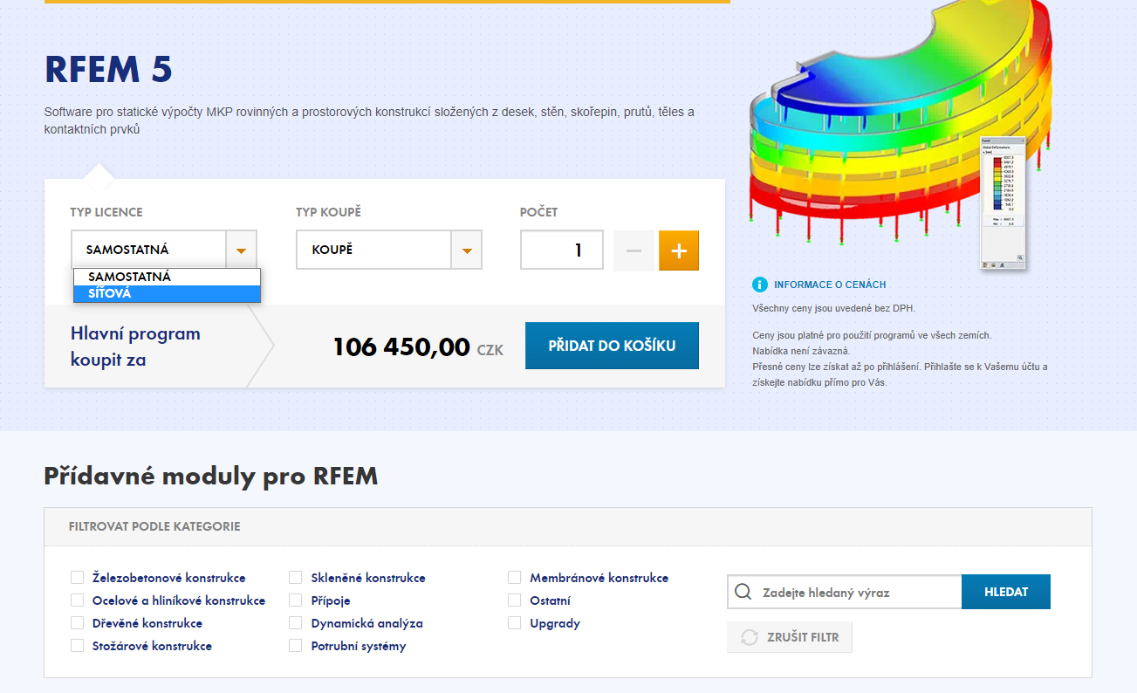Click the RFEM 5 heading
Image resolution: width=1137 pixels, height=693 pixels.
[108, 70]
